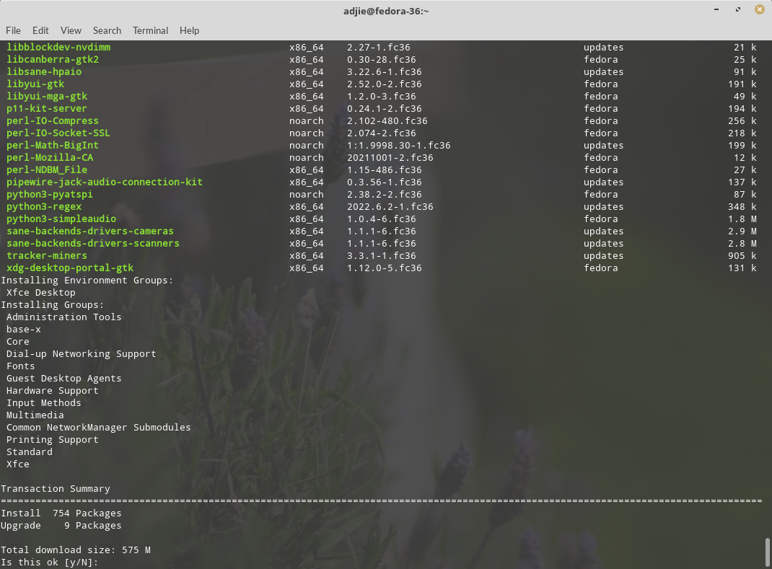Open the View menu
This screenshot has width=772, height=569.
pyautogui.click(x=71, y=30)
